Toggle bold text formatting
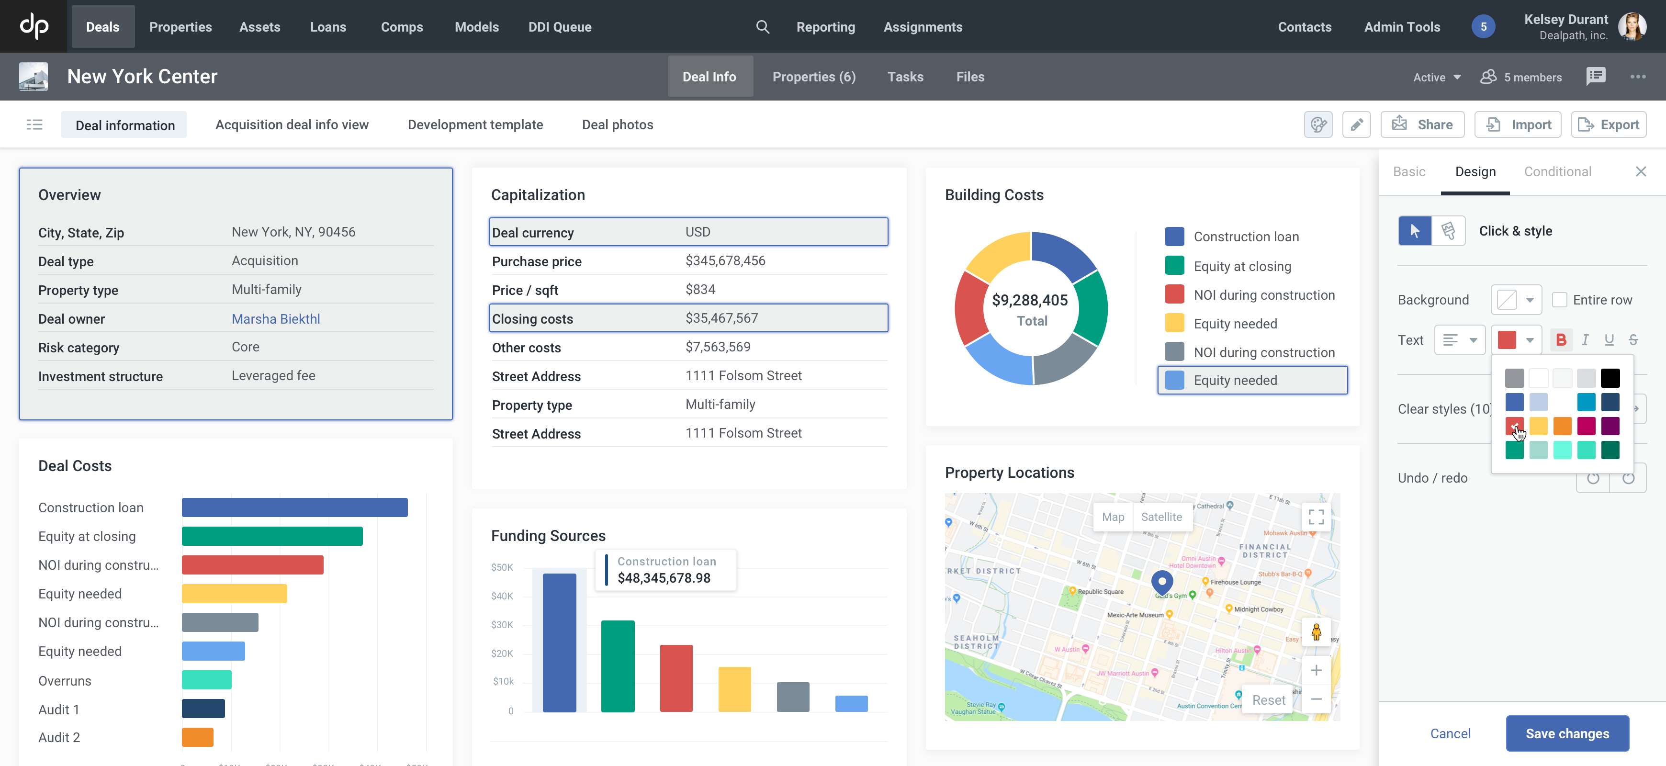This screenshot has width=1666, height=766. (x=1561, y=339)
